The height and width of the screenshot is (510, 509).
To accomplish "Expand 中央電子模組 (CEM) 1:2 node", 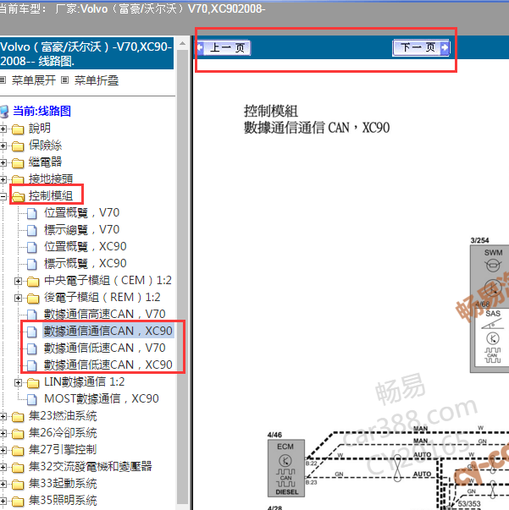I will (x=19, y=281).
